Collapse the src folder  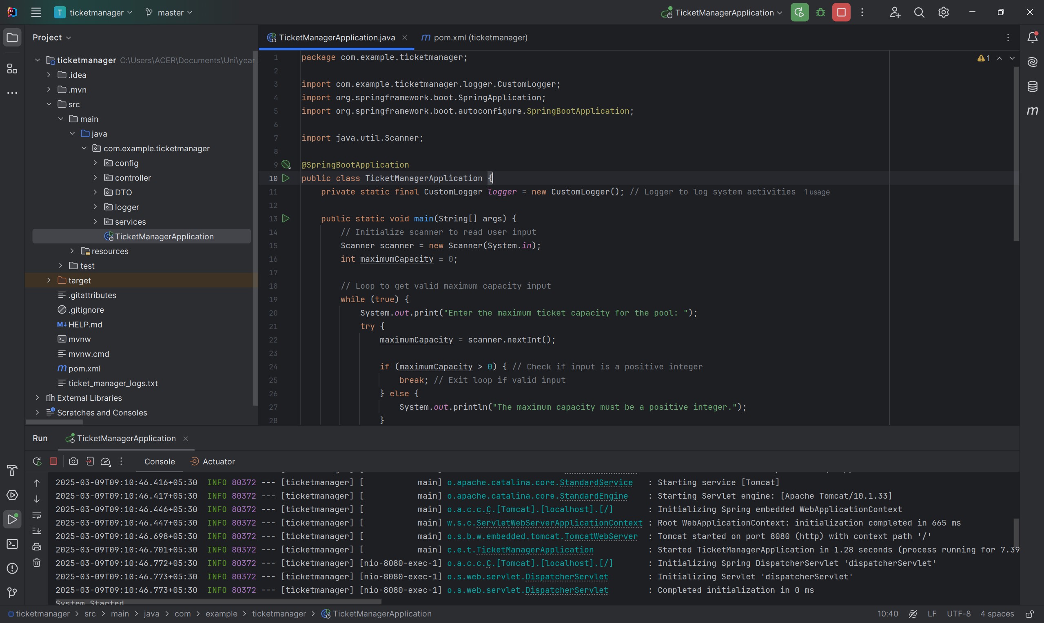click(49, 104)
